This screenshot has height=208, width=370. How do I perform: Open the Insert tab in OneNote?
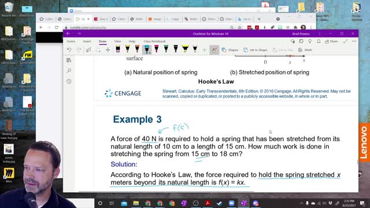(x=87, y=41)
